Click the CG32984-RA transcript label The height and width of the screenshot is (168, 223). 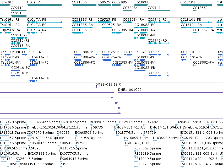134,19
